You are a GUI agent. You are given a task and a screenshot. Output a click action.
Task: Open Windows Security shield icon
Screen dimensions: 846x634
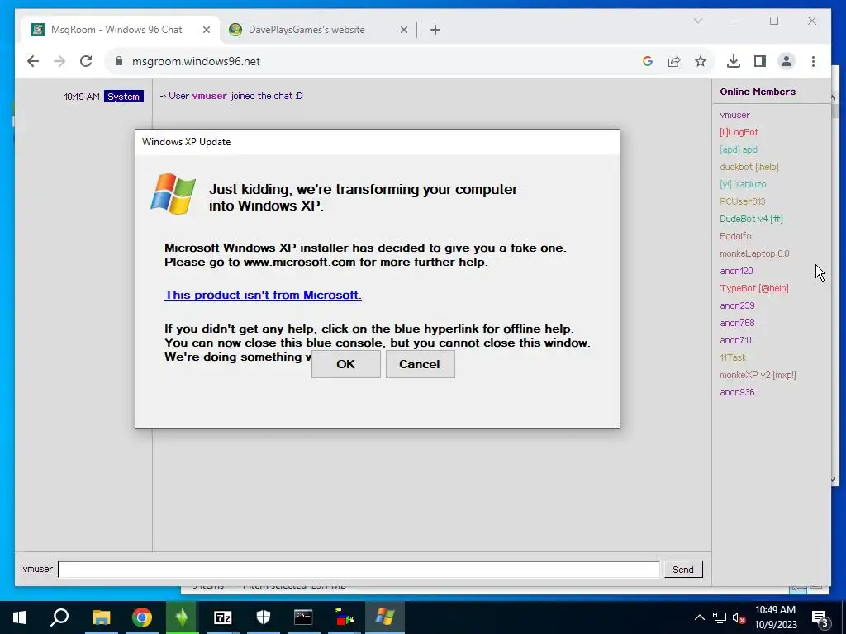click(x=263, y=617)
